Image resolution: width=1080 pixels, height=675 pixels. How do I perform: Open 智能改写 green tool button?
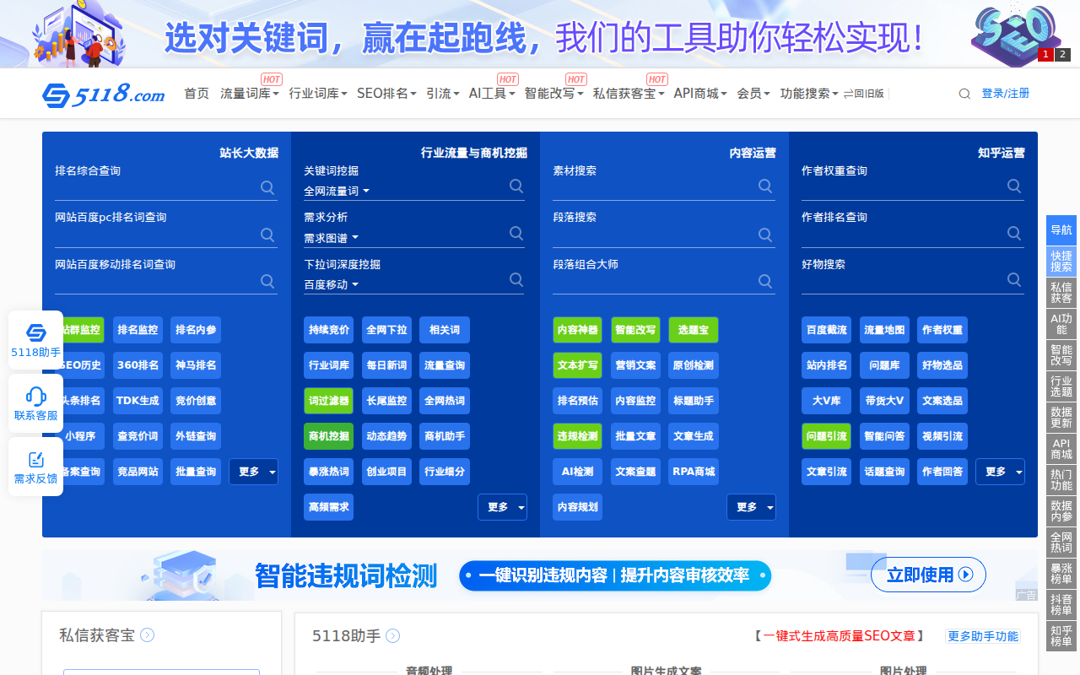(x=635, y=330)
